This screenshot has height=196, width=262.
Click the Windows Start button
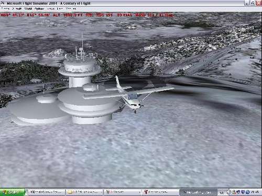point(13,192)
